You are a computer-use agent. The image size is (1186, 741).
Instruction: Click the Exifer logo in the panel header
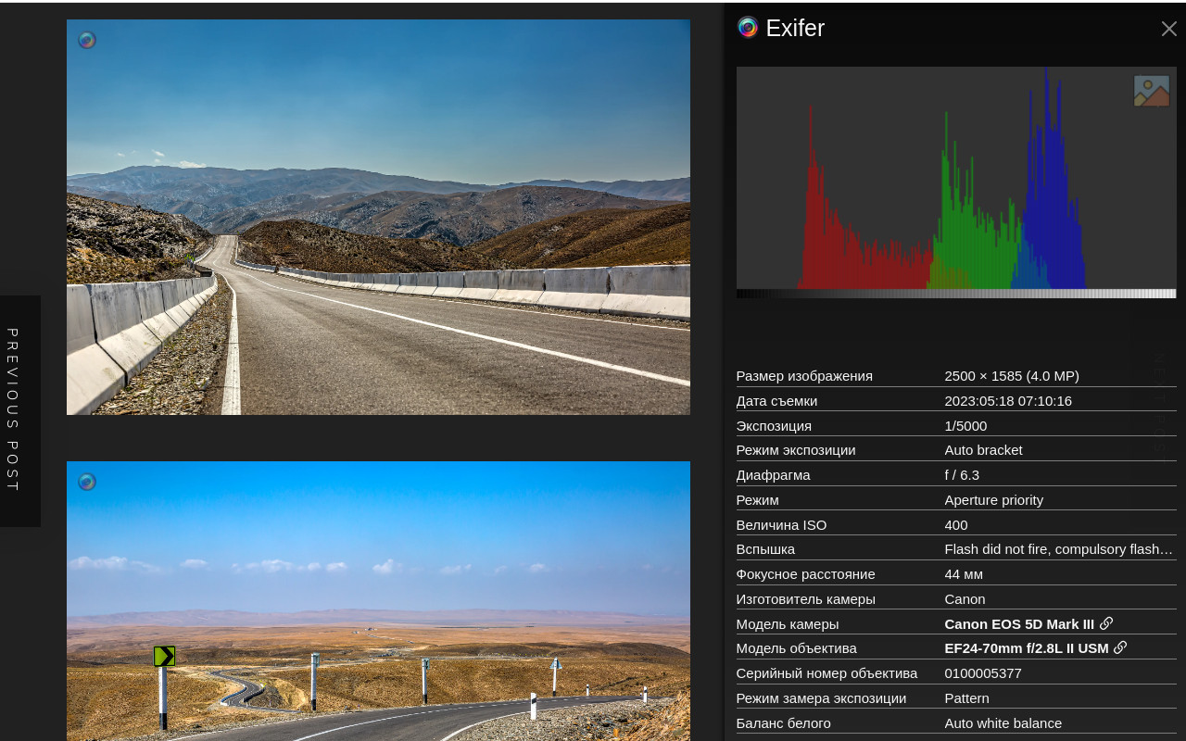[x=748, y=28]
